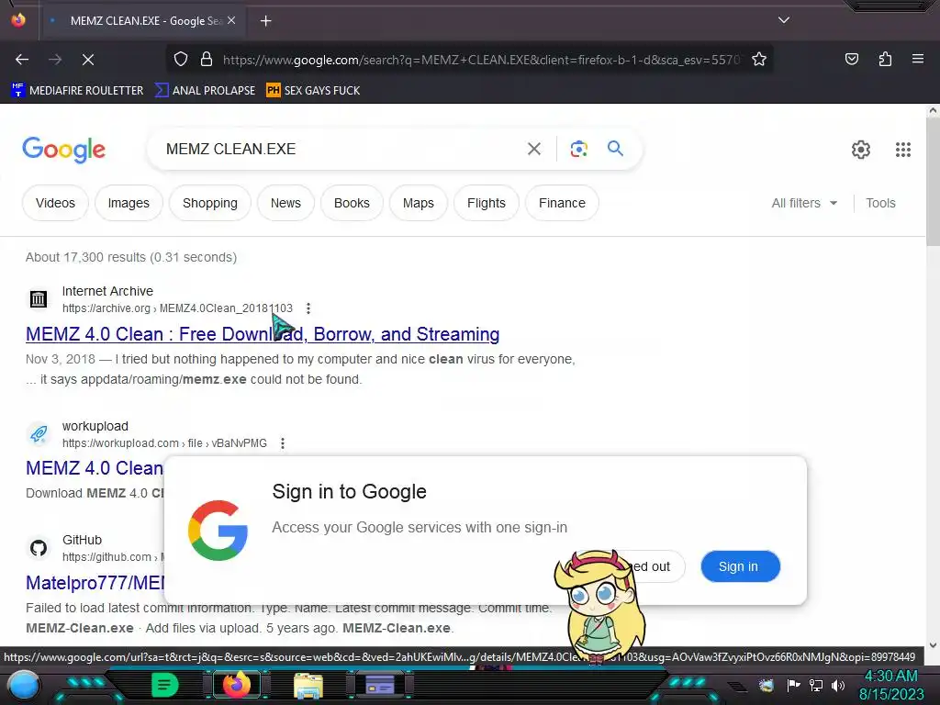Open the purple window taskbar app

(x=379, y=685)
